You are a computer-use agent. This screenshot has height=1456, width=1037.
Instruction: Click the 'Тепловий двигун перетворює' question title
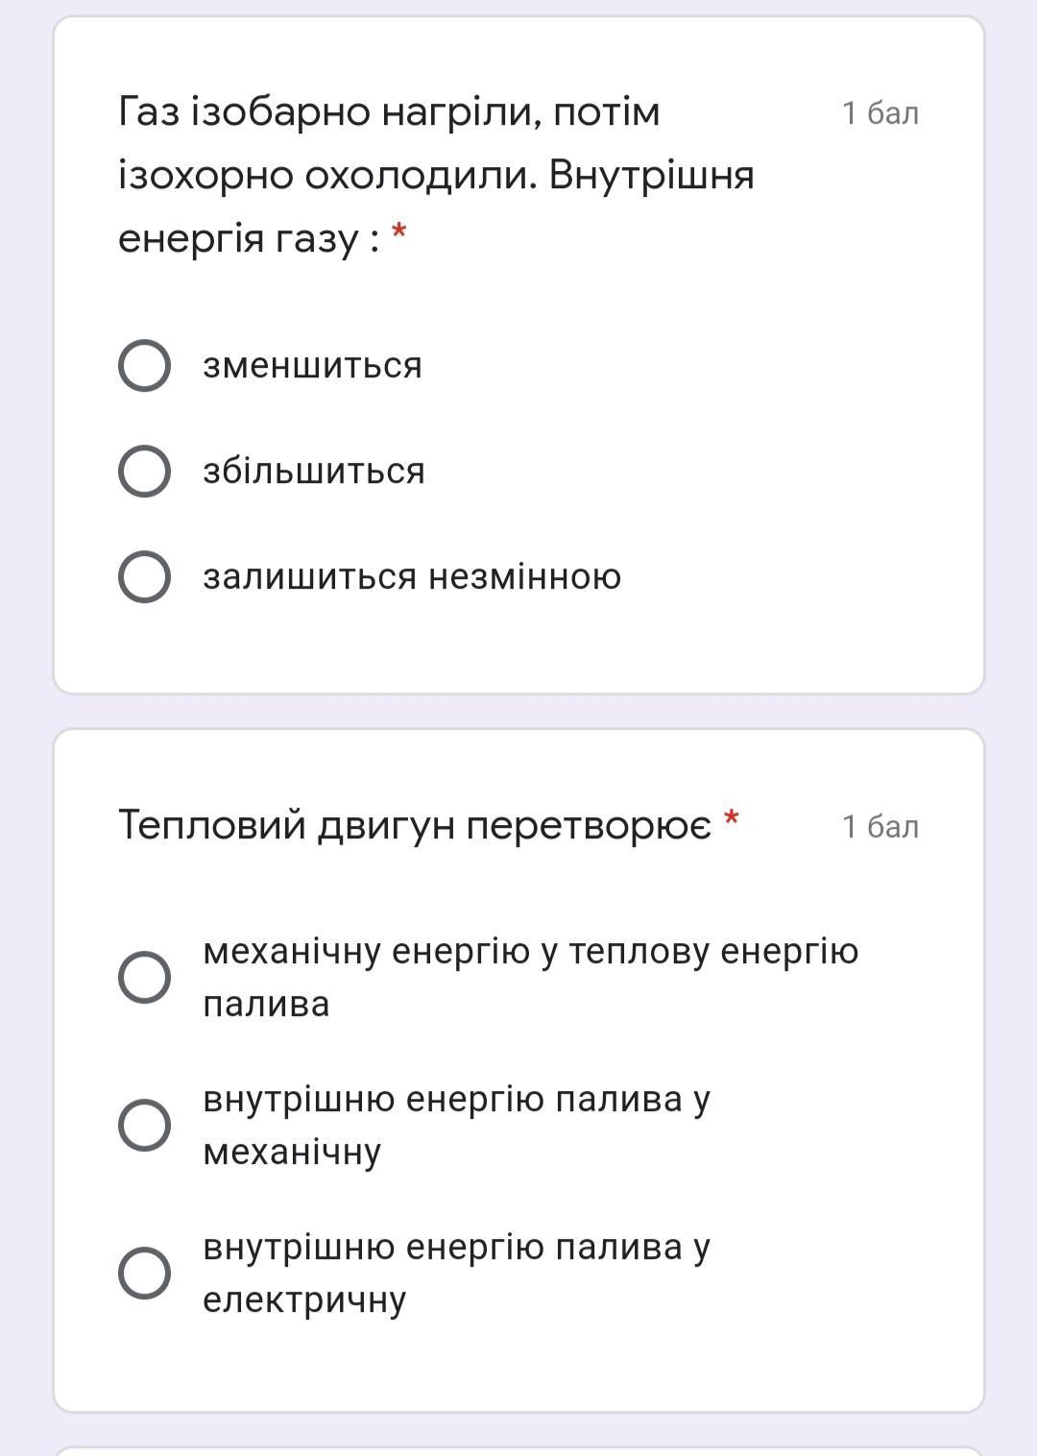point(415,825)
